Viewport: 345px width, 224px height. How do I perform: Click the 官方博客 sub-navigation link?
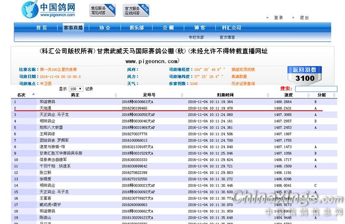click(227, 37)
